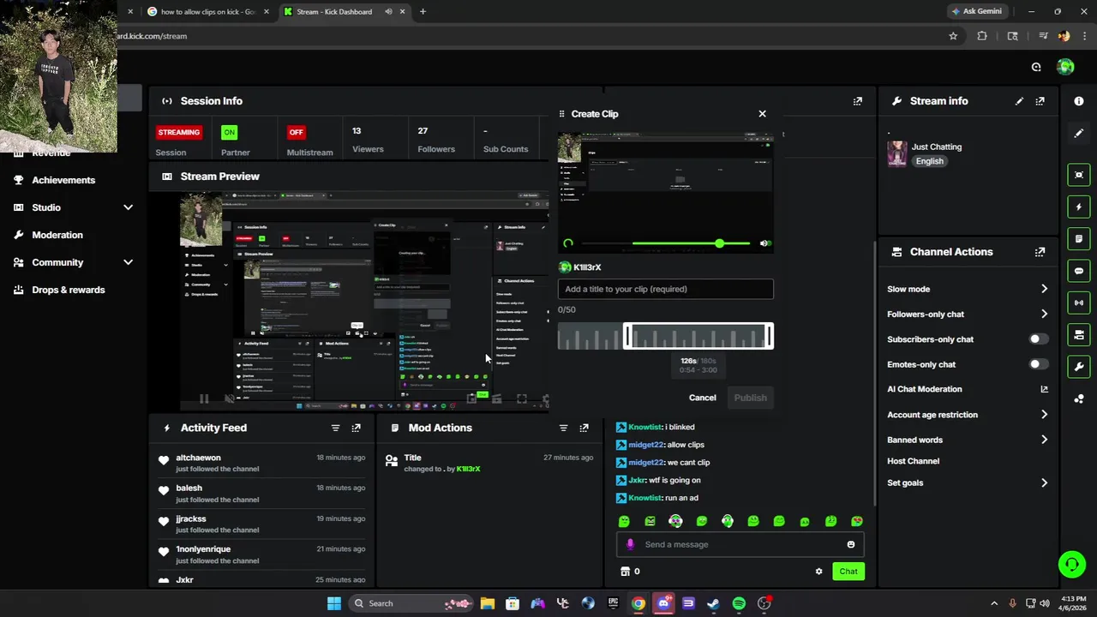The width and height of the screenshot is (1097, 617).
Task: Open AI Chat Moderation external link
Action: pyautogui.click(x=1044, y=389)
